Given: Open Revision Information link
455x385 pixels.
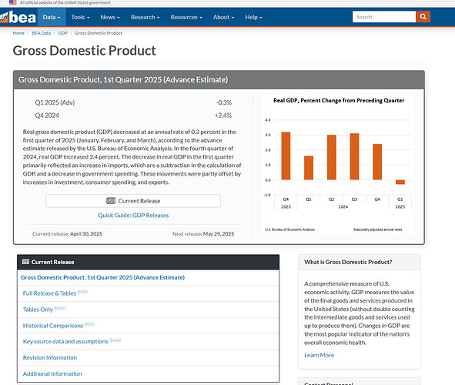Looking at the screenshot, I should [x=50, y=358].
